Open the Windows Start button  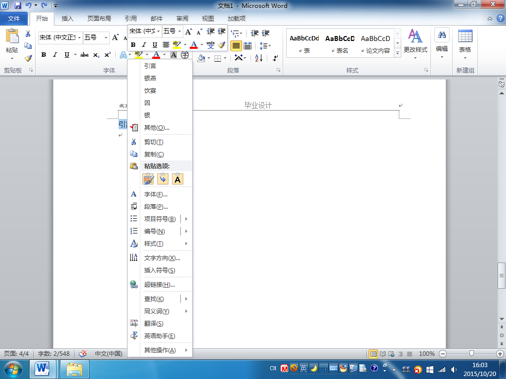13,369
